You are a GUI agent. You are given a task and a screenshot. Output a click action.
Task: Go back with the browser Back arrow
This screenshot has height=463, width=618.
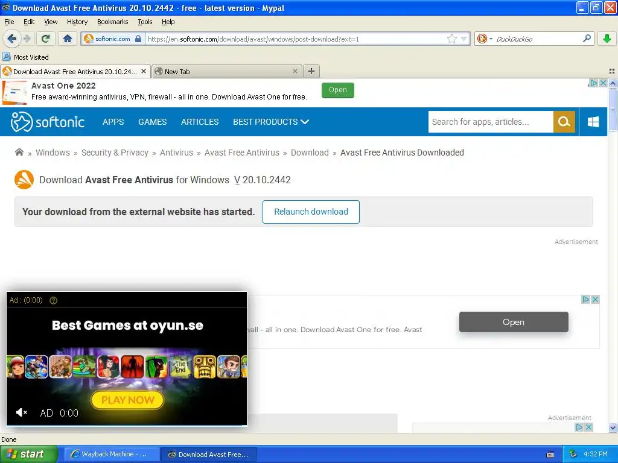(x=12, y=39)
